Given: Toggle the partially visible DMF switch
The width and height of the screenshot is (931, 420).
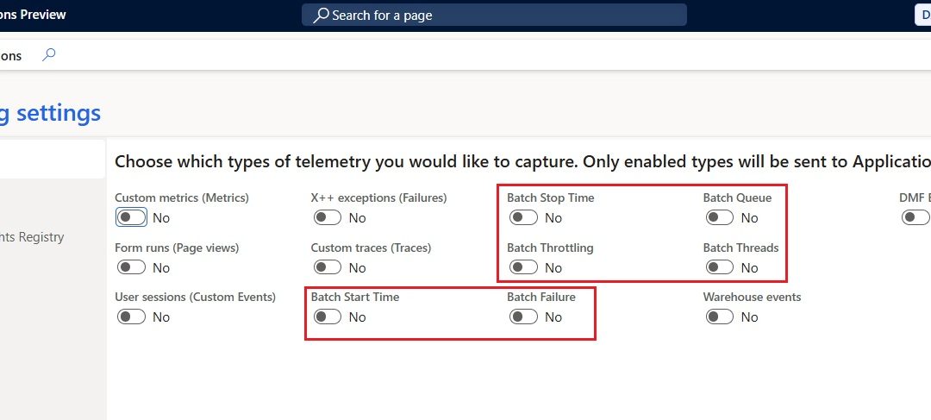Looking at the screenshot, I should coord(915,217).
